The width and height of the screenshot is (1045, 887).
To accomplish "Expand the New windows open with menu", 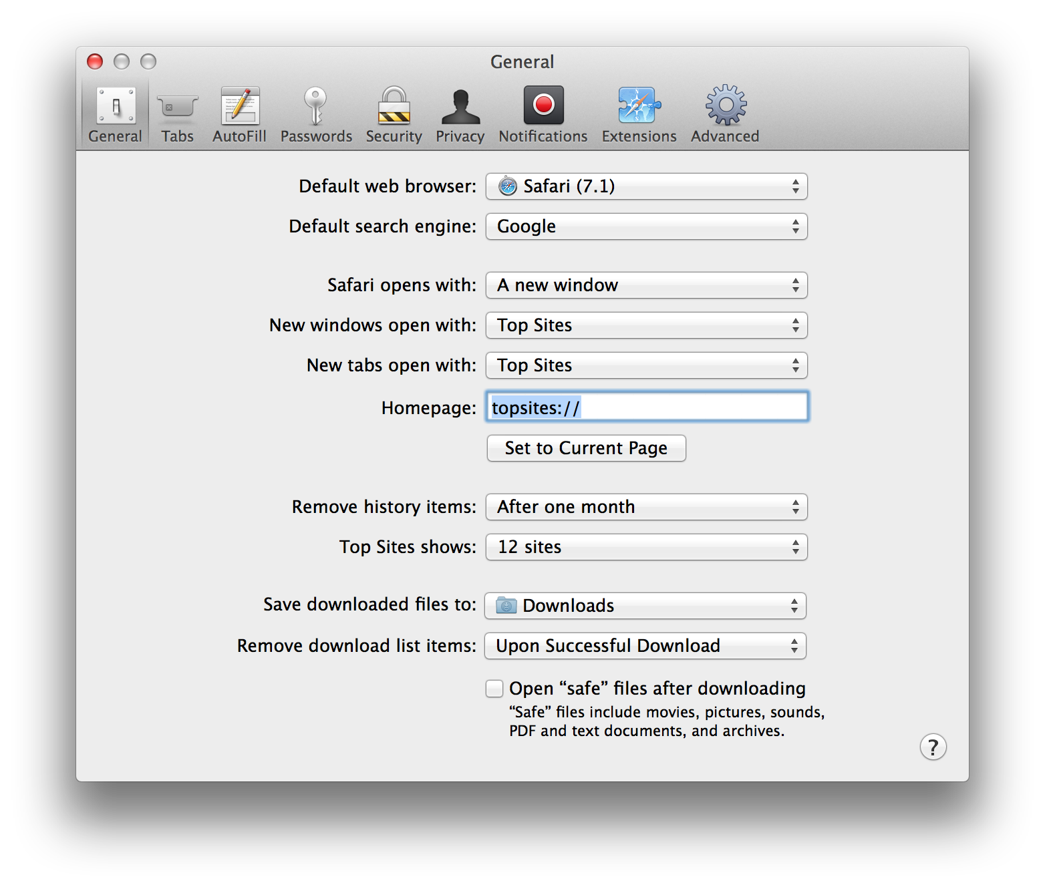I will pos(647,325).
